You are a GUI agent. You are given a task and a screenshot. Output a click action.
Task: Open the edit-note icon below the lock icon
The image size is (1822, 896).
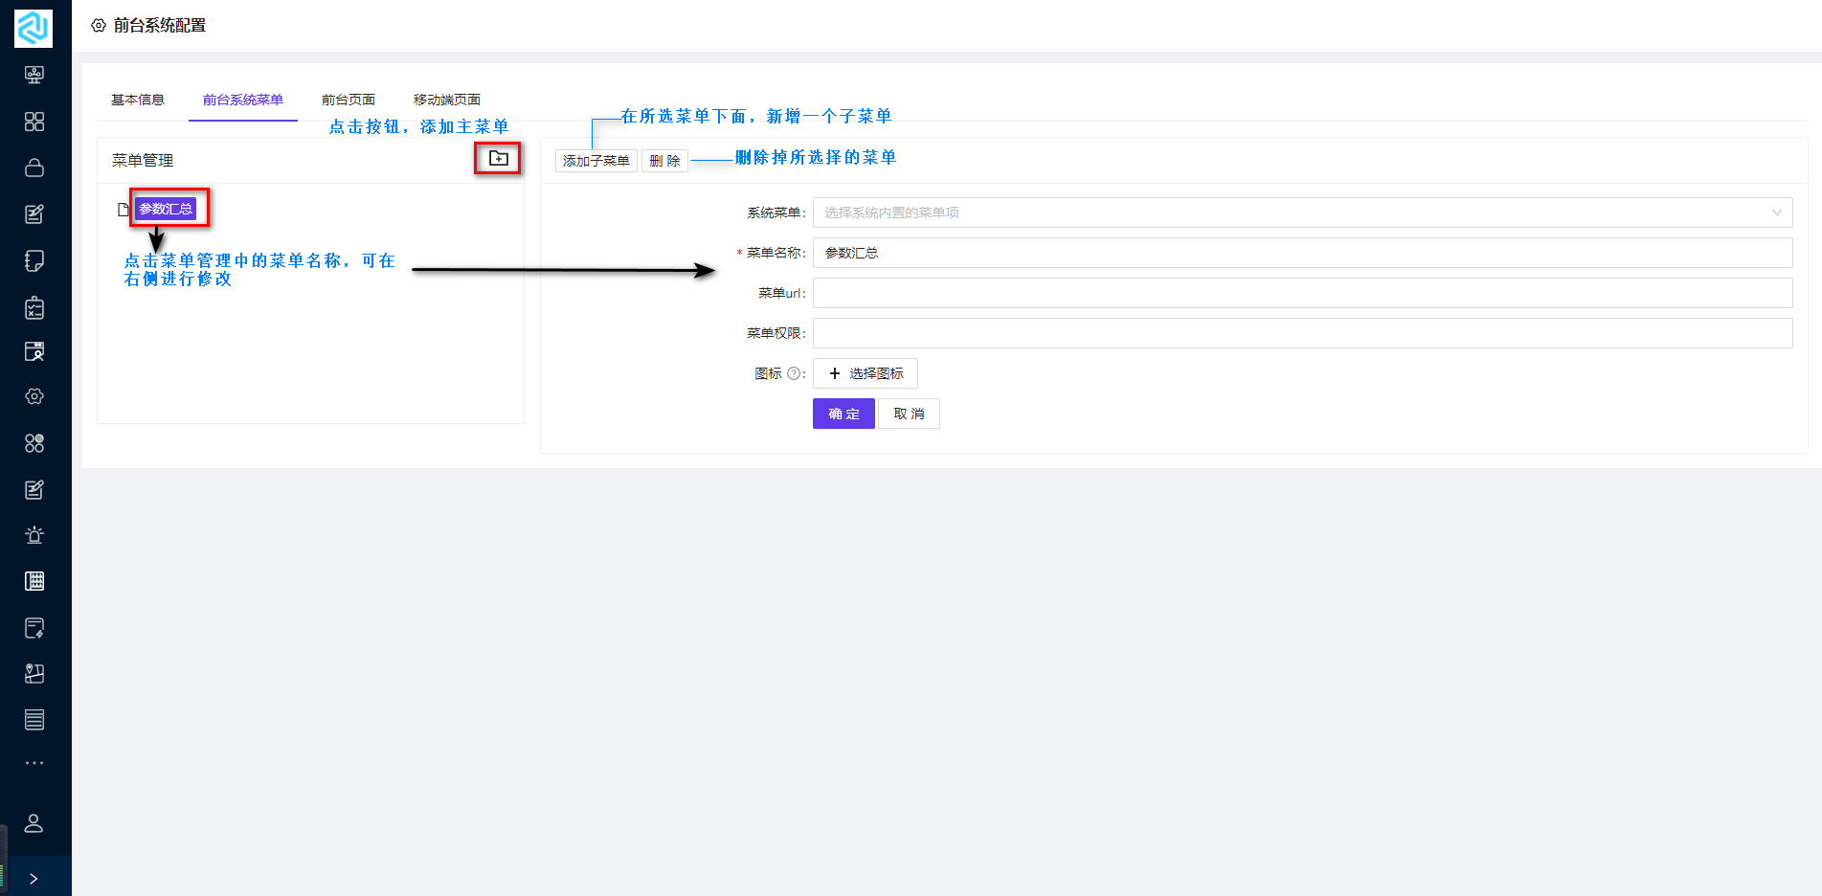tap(34, 214)
